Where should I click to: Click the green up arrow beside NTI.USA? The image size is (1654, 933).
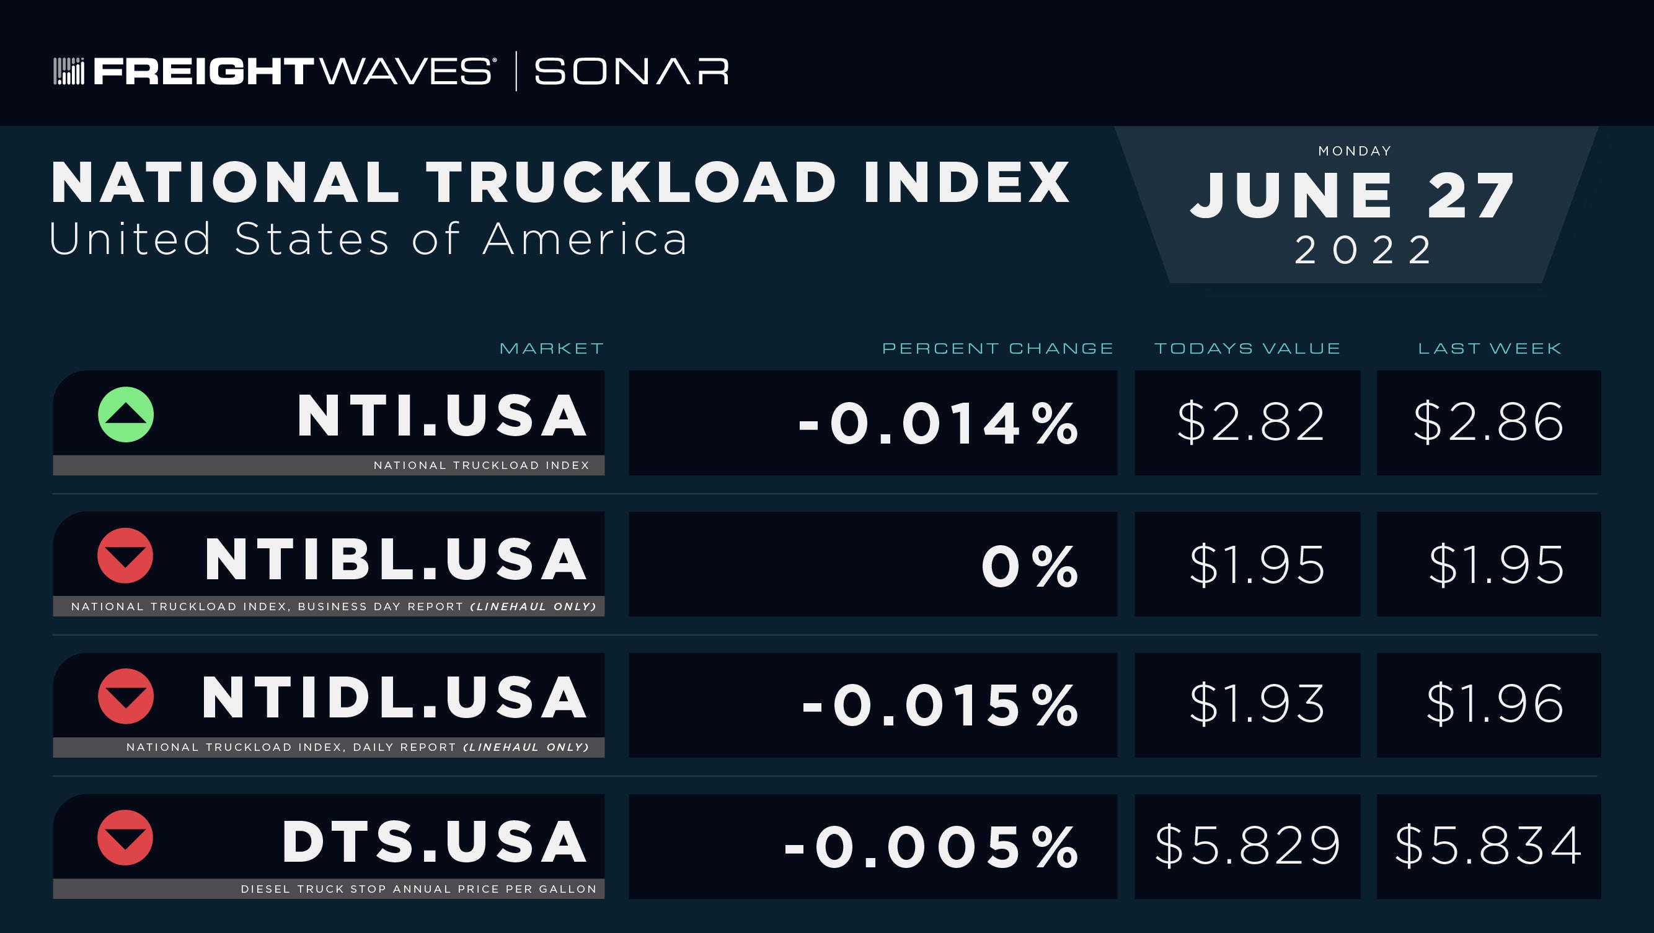(x=126, y=414)
